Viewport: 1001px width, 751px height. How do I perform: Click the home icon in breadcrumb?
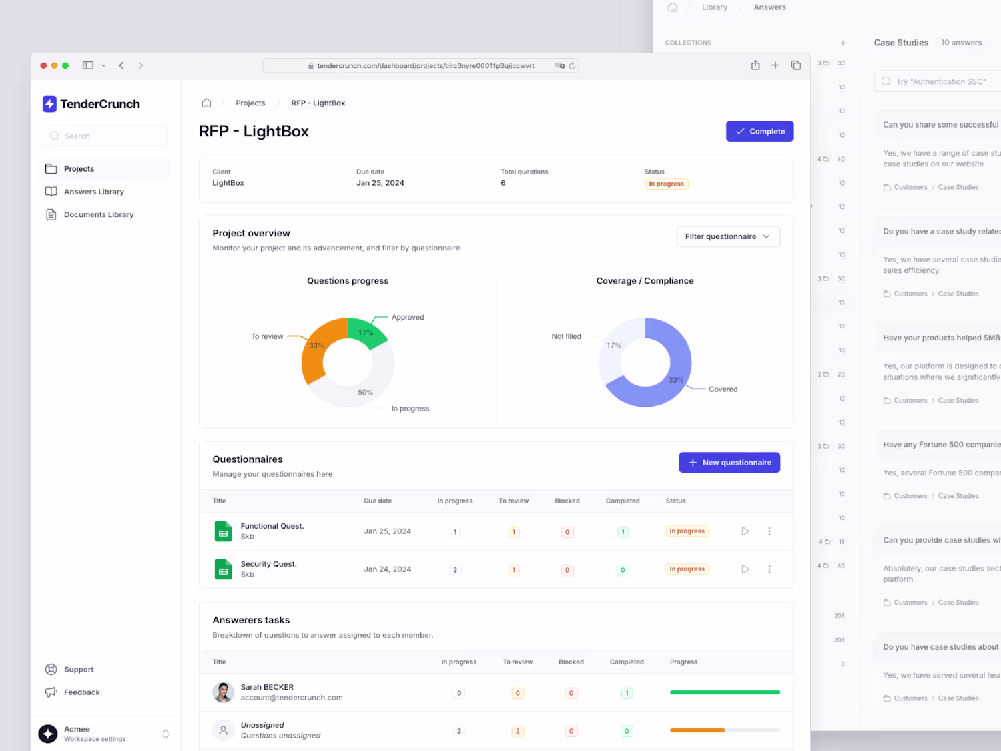coord(206,103)
